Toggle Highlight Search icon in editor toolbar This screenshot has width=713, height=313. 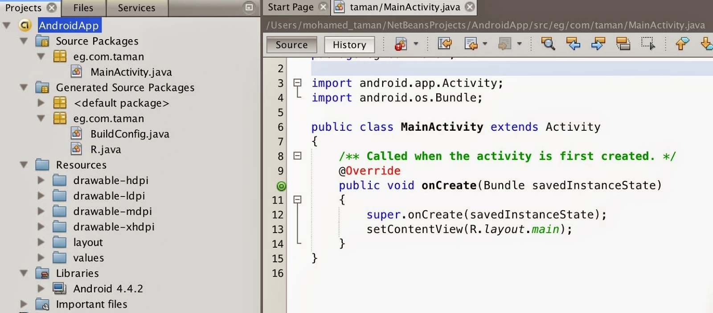point(623,44)
